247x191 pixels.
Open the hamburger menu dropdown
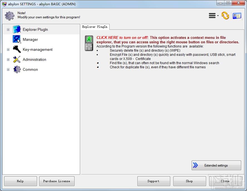(214, 16)
